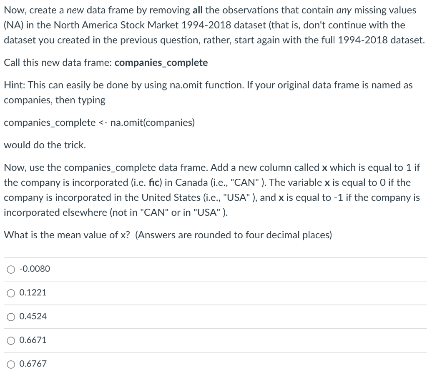
Task: Click the bold companies_complete text
Action: coord(161,62)
